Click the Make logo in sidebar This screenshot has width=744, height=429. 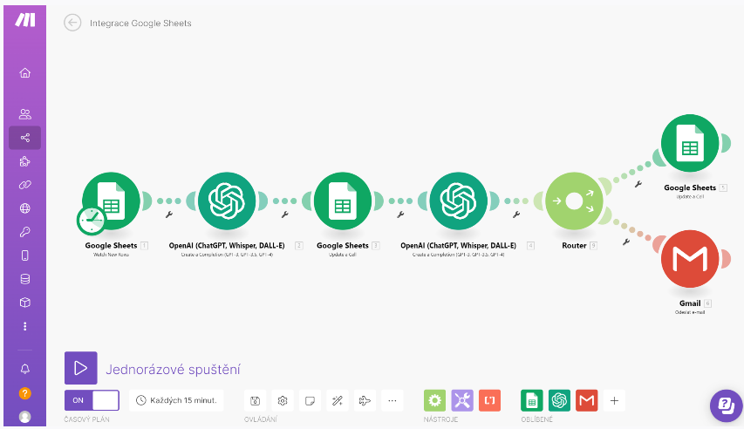(x=25, y=20)
